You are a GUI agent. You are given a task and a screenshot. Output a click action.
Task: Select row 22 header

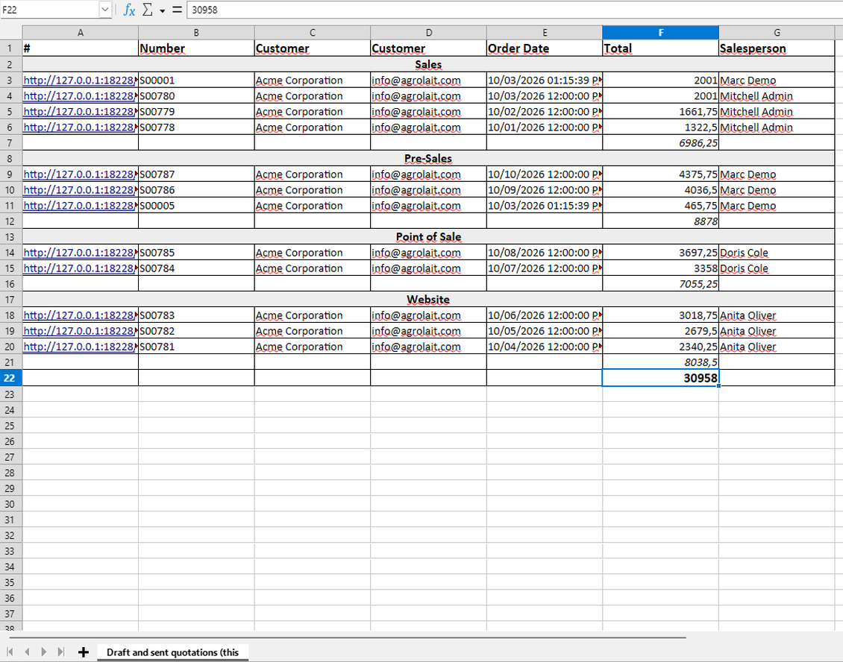pos(10,378)
